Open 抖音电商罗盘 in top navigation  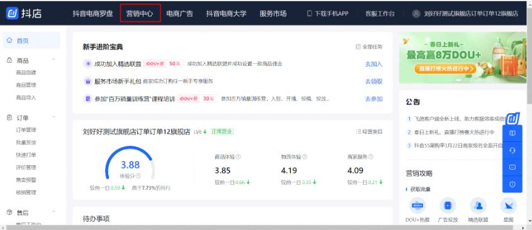[93, 14]
